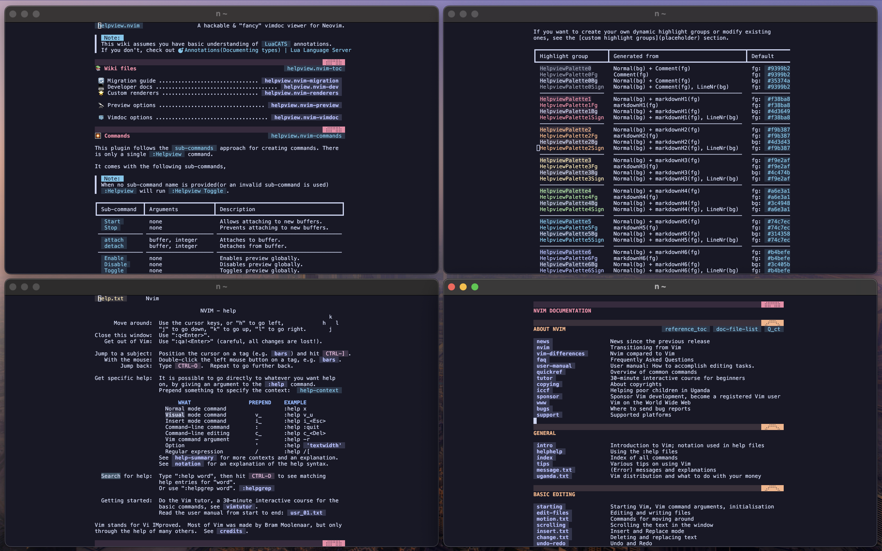Image resolution: width=882 pixels, height=551 pixels.
Task: Click the blue cube icon beside Vimdoc options
Action: [101, 117]
